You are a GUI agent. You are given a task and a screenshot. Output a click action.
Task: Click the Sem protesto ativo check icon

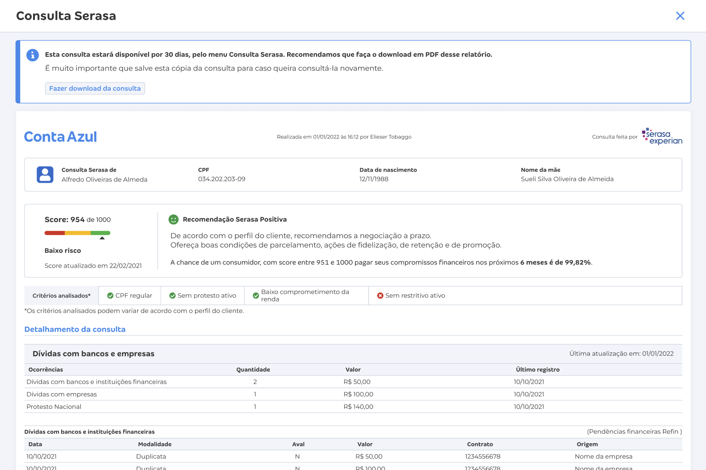point(172,296)
